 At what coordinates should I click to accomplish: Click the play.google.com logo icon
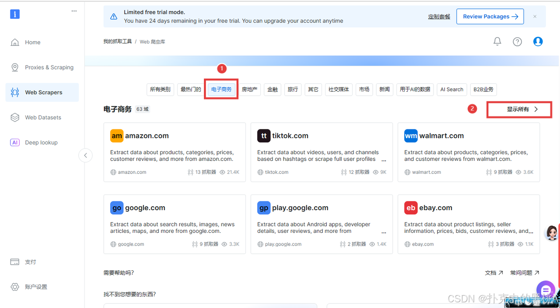[264, 208]
